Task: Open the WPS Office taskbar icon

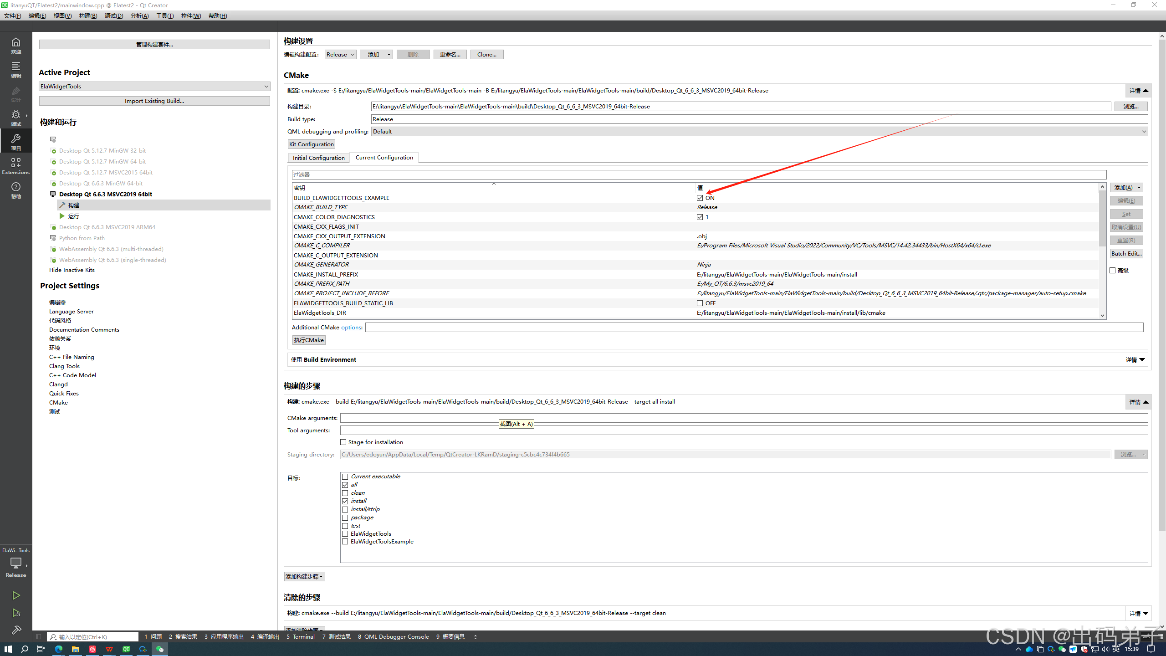Action: (109, 649)
